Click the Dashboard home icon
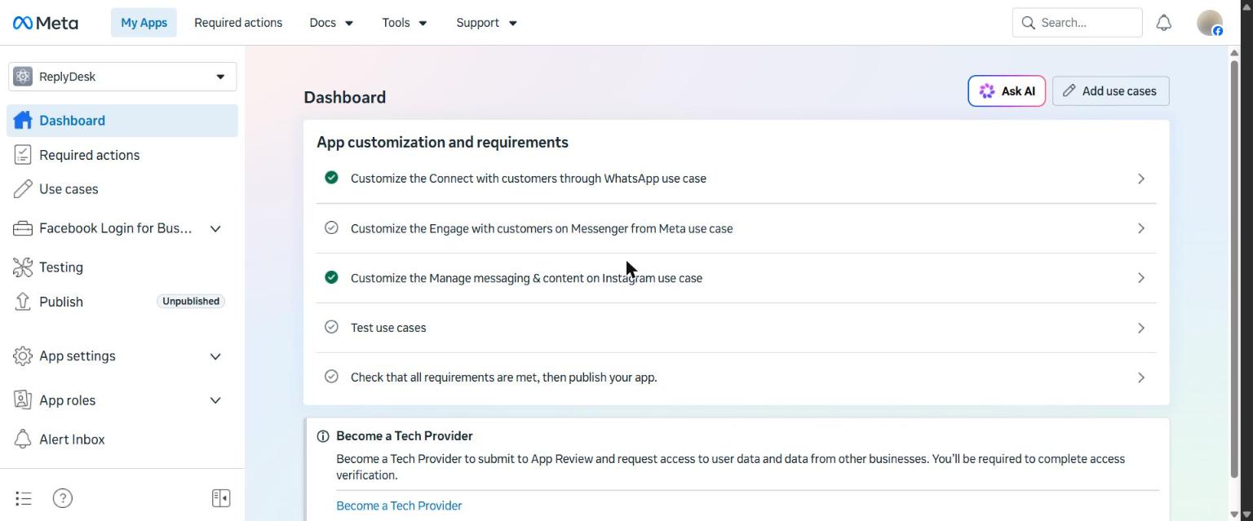 23,121
